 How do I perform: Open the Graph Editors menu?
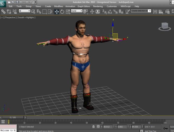point(84,6)
